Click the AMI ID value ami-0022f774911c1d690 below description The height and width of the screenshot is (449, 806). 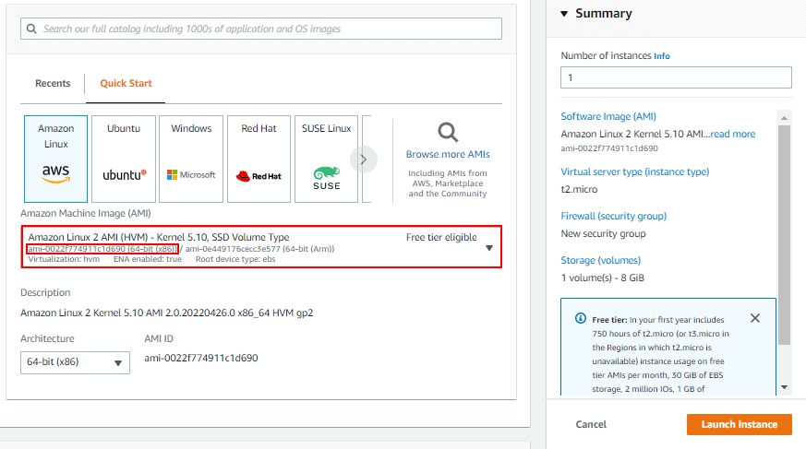(201, 358)
